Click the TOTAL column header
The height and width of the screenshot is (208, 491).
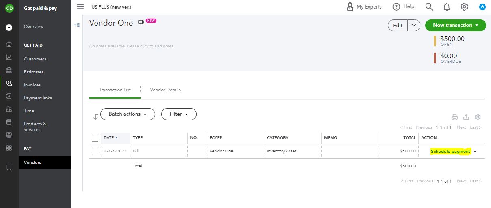[409, 138]
